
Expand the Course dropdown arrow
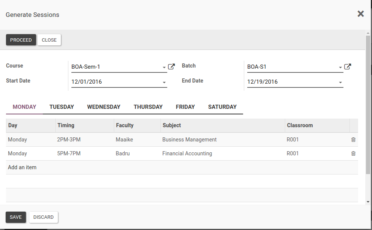(164, 68)
